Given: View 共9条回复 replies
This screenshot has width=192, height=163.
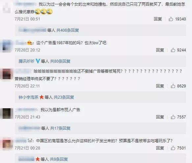Looking at the screenshot, I should tap(59, 159).
